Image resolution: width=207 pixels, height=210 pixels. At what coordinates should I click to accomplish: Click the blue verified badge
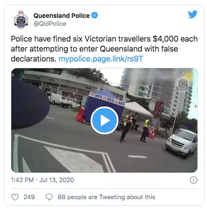95,15
